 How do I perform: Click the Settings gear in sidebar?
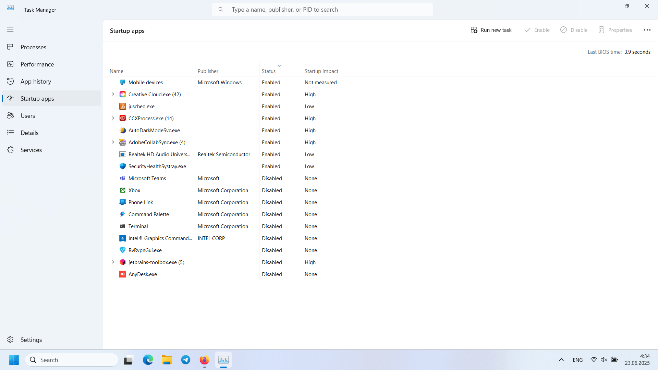(x=10, y=340)
